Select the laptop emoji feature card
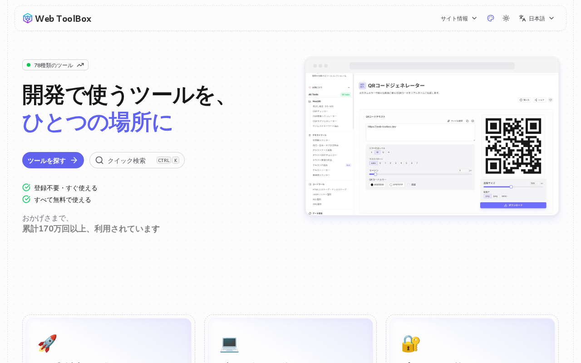 pyautogui.click(x=290, y=340)
